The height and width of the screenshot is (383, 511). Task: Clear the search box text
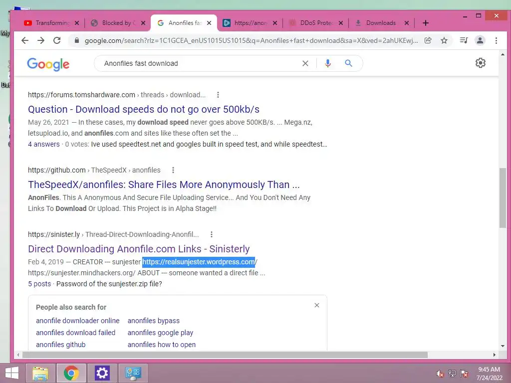[x=305, y=63]
